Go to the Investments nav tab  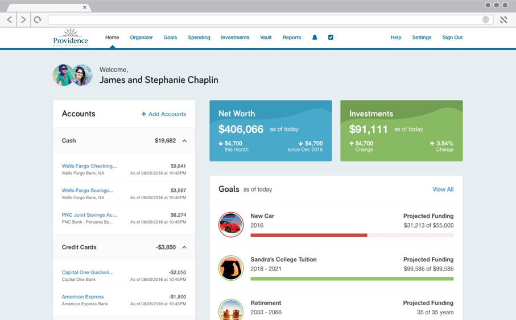tap(235, 37)
